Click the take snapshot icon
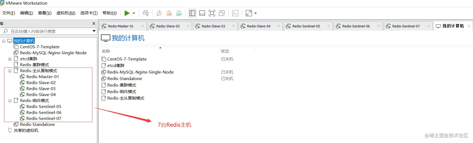473x143 pixels. (x=159, y=13)
